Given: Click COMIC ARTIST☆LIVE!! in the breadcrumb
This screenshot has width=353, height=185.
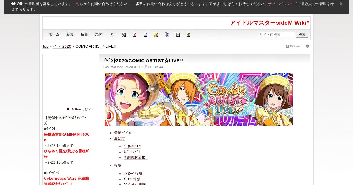Looking at the screenshot, I should [x=96, y=46].
